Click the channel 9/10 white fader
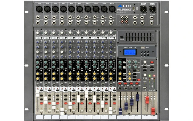The height and width of the screenshot is (121, 193). tap(86, 94)
